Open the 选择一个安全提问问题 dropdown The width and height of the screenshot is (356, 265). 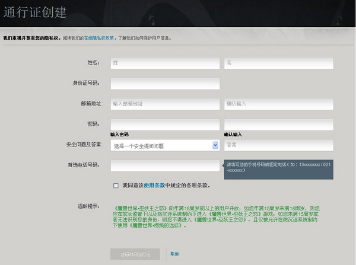[x=160, y=145]
